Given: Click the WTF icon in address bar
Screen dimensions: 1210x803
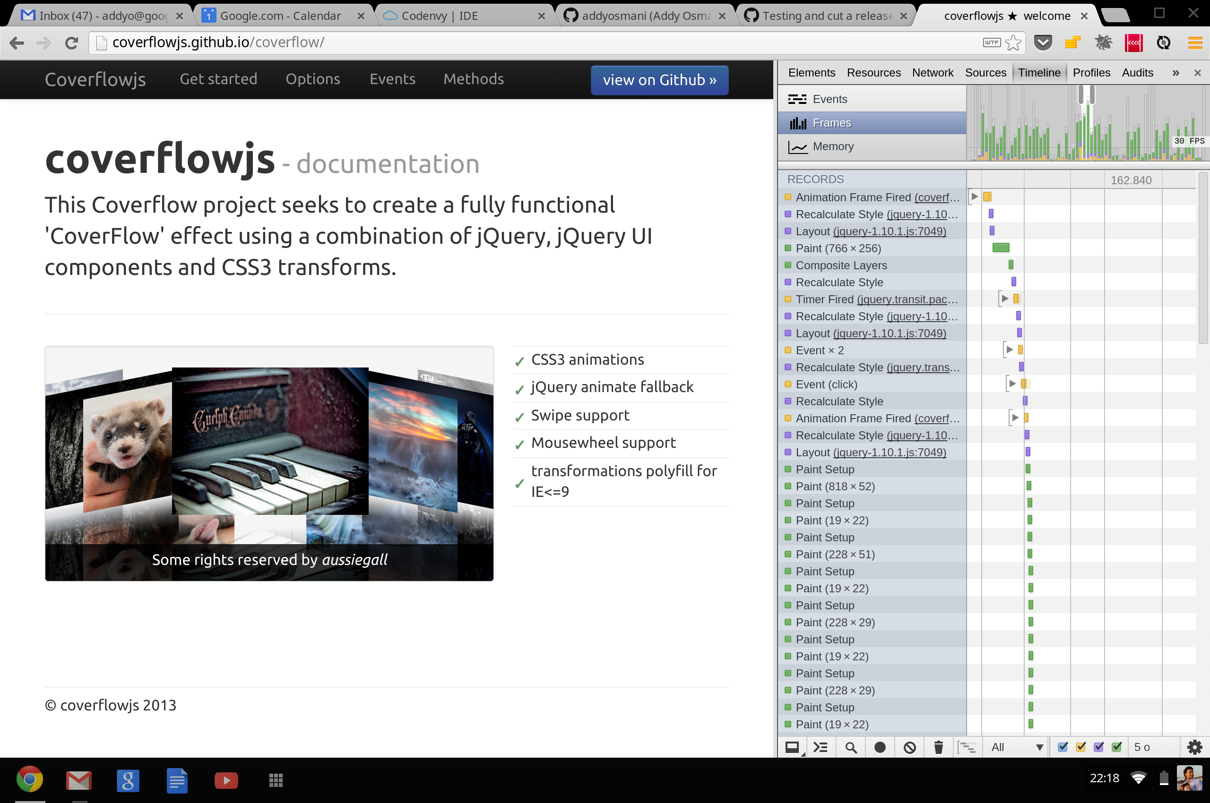Looking at the screenshot, I should [x=992, y=43].
